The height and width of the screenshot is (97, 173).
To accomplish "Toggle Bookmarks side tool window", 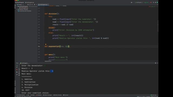I will 15,90.
